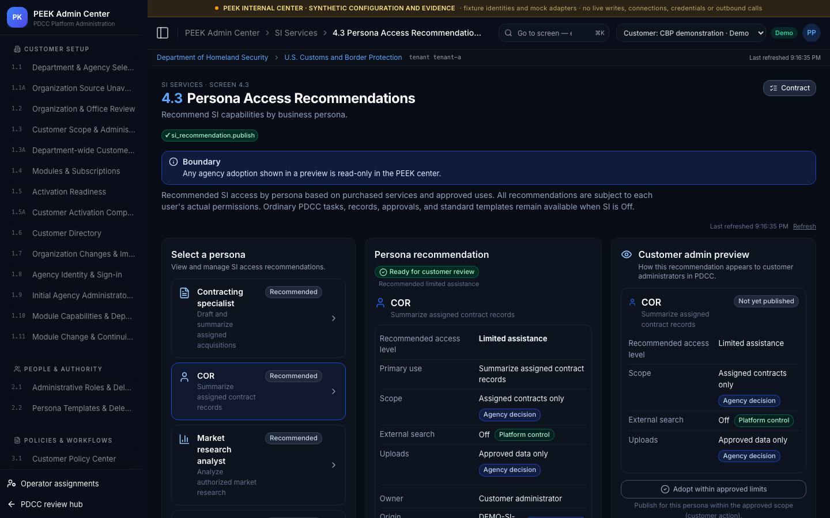The image size is (830, 518).
Task: Open Customer Policy Center in sidebar
Action: (x=74, y=459)
